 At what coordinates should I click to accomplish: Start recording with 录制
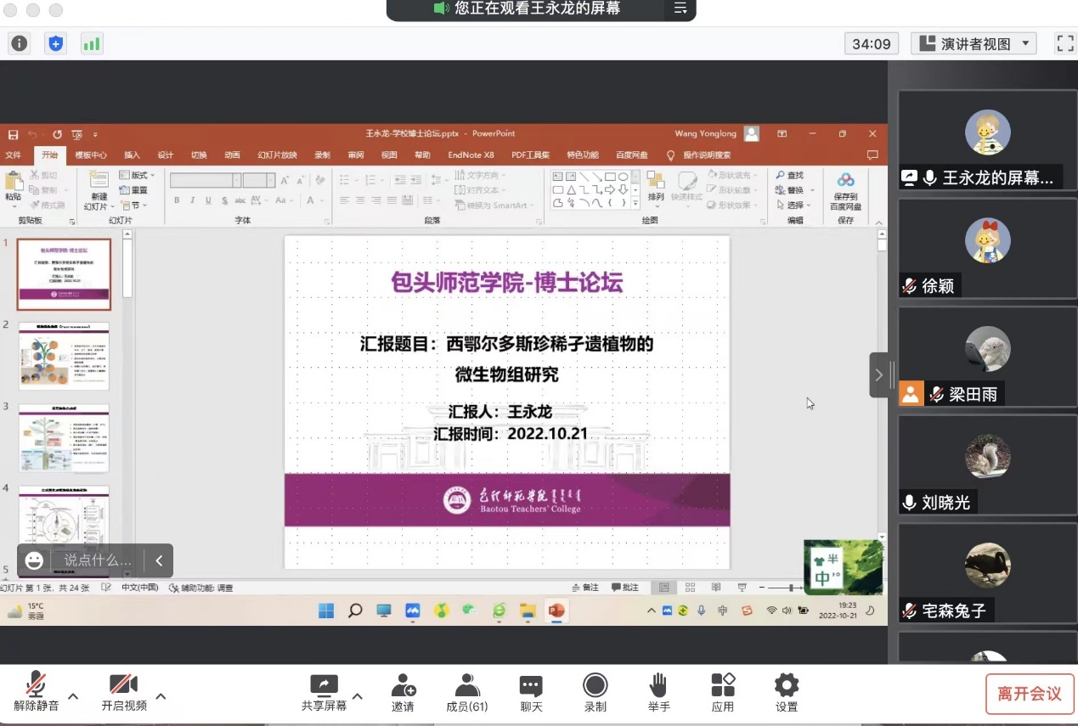click(x=595, y=691)
